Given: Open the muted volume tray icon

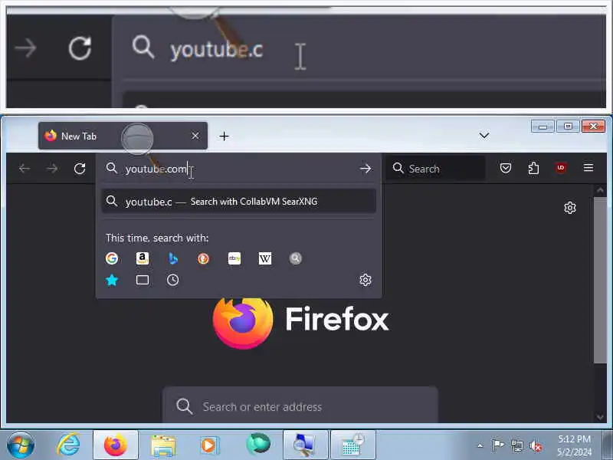Looking at the screenshot, I should click(536, 445).
